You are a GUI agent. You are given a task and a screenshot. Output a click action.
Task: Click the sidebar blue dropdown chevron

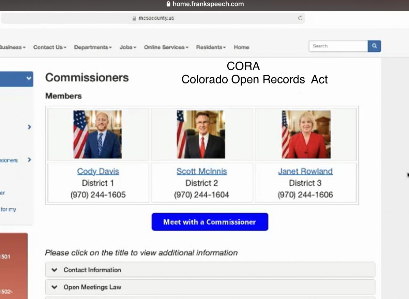[28, 78]
